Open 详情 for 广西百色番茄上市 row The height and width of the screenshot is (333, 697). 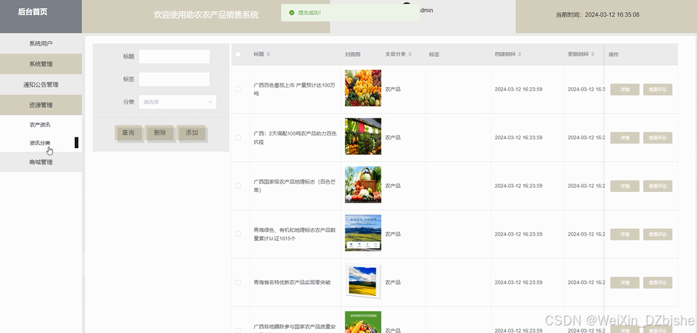[x=625, y=89]
